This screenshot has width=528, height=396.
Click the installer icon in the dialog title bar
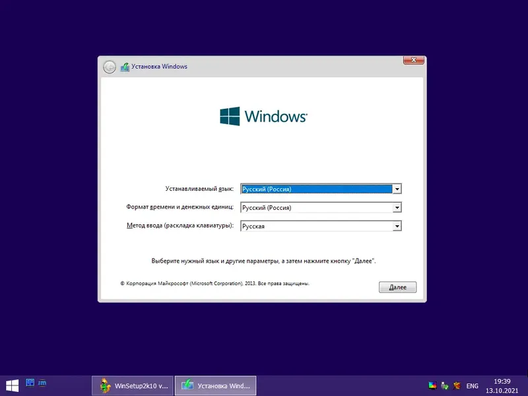[124, 66]
